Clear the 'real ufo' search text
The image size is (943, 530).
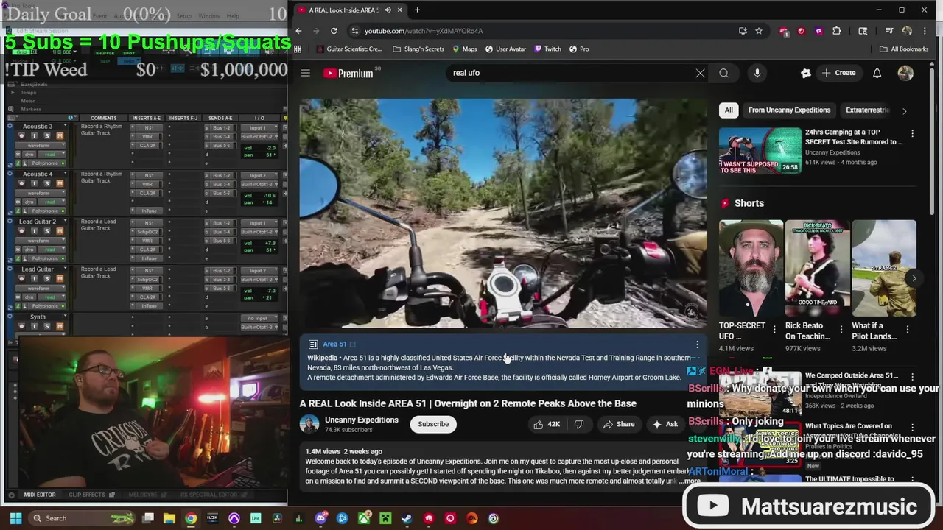click(700, 73)
